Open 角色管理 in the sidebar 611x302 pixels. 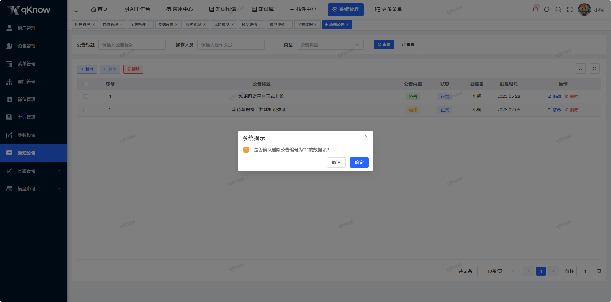click(x=34, y=46)
